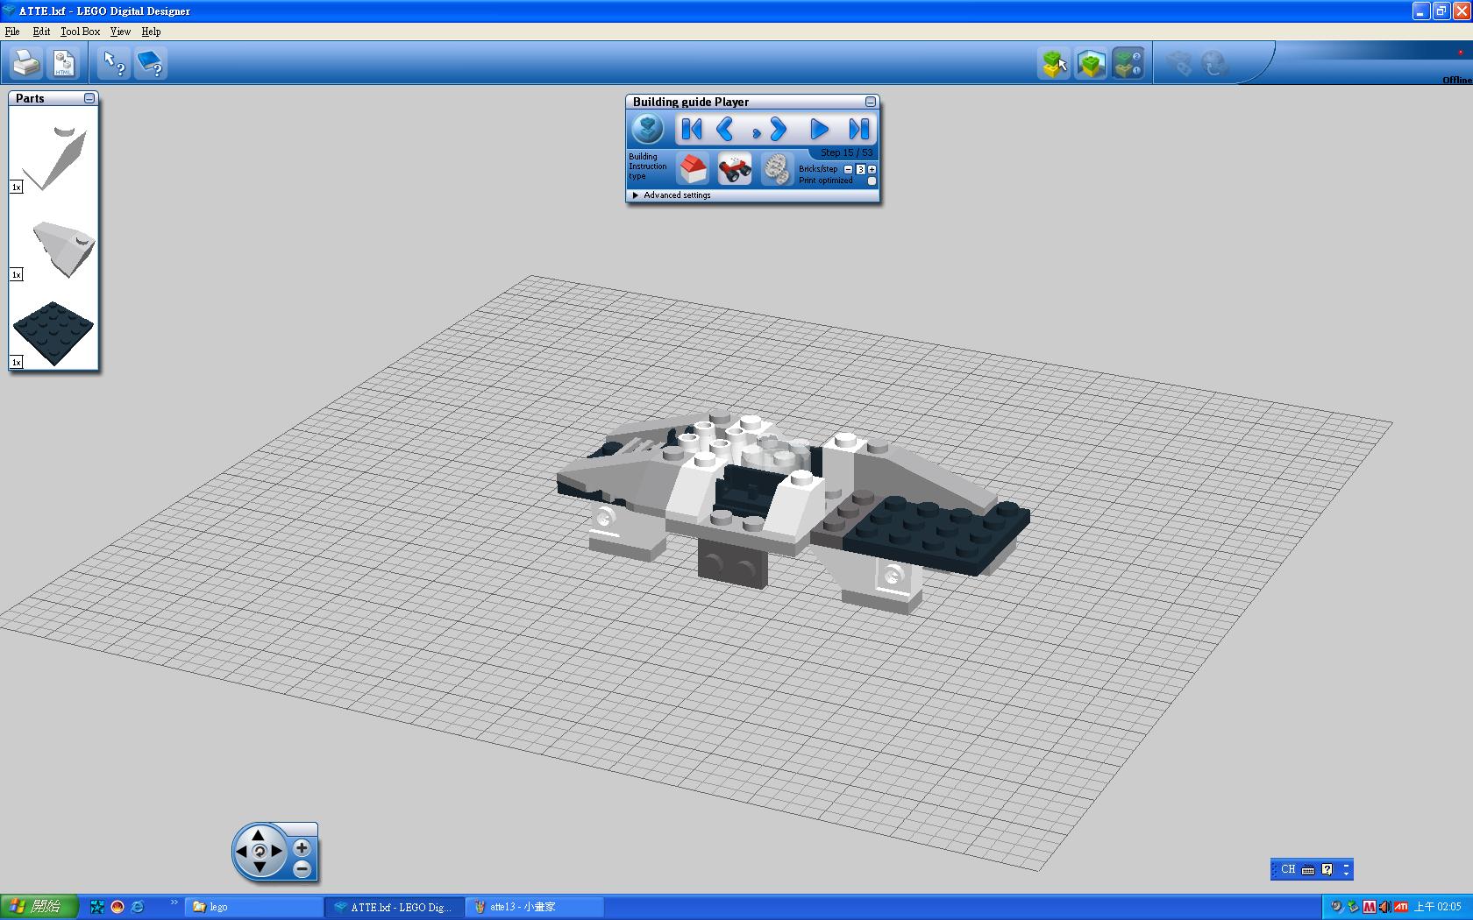Select the Building guide mode icon
The width and height of the screenshot is (1473, 920).
[1128, 63]
